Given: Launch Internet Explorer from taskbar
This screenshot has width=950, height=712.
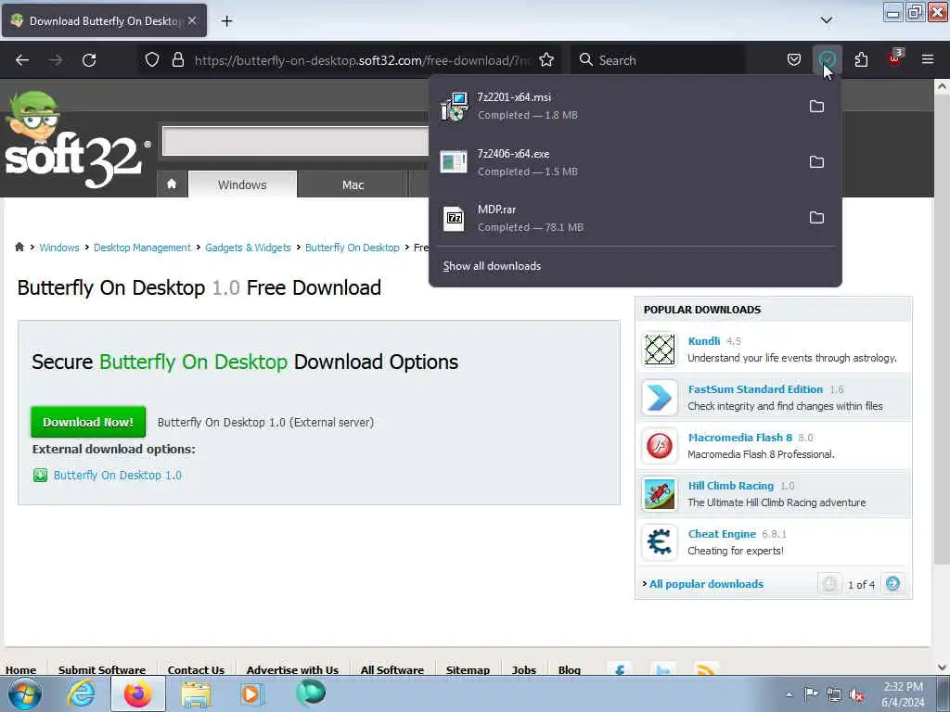Looking at the screenshot, I should pyautogui.click(x=82, y=693).
